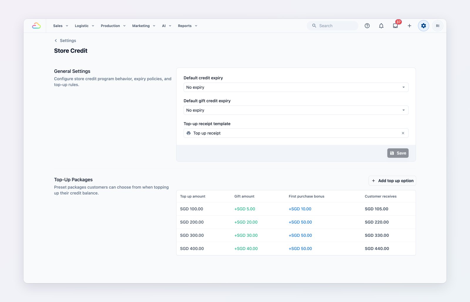
Task: Clear the Top up receipt template with X
Action: click(x=403, y=133)
